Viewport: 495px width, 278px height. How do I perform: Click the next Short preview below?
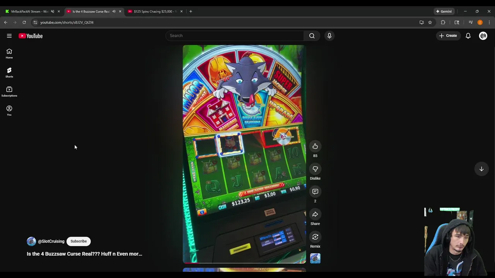click(x=244, y=270)
